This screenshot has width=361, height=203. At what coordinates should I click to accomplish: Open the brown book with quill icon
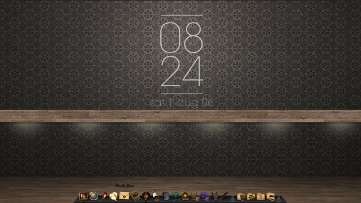pyautogui.click(x=195, y=197)
